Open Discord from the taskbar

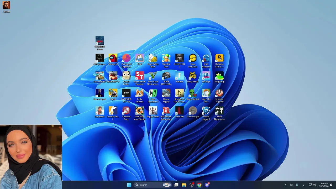(207, 185)
